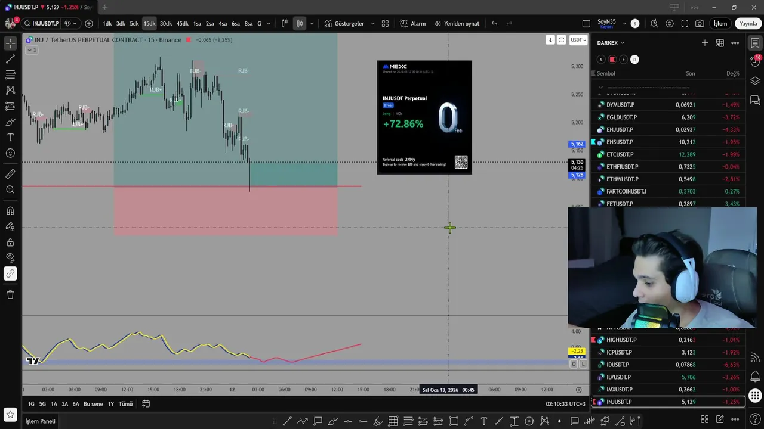Take a chart snapshot with camera icon
This screenshot has height=429, width=764.
coord(700,24)
